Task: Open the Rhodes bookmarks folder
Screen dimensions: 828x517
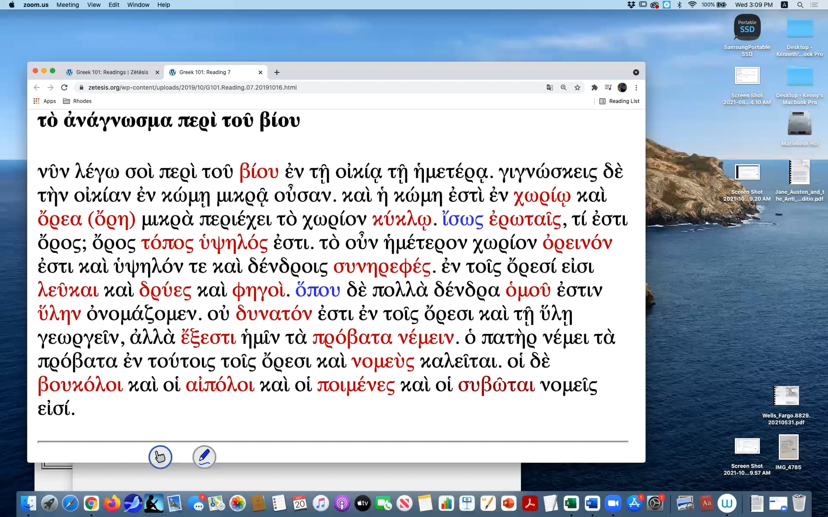Action: [77, 101]
